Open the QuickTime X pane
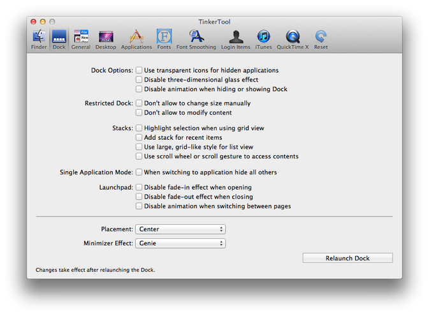Image resolution: width=429 pixels, height=316 pixels. pos(293,40)
